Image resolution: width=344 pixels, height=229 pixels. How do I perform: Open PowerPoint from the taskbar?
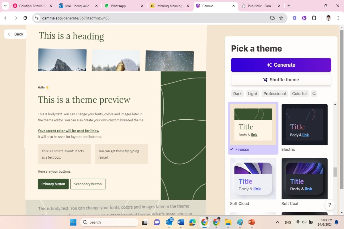coord(252,222)
